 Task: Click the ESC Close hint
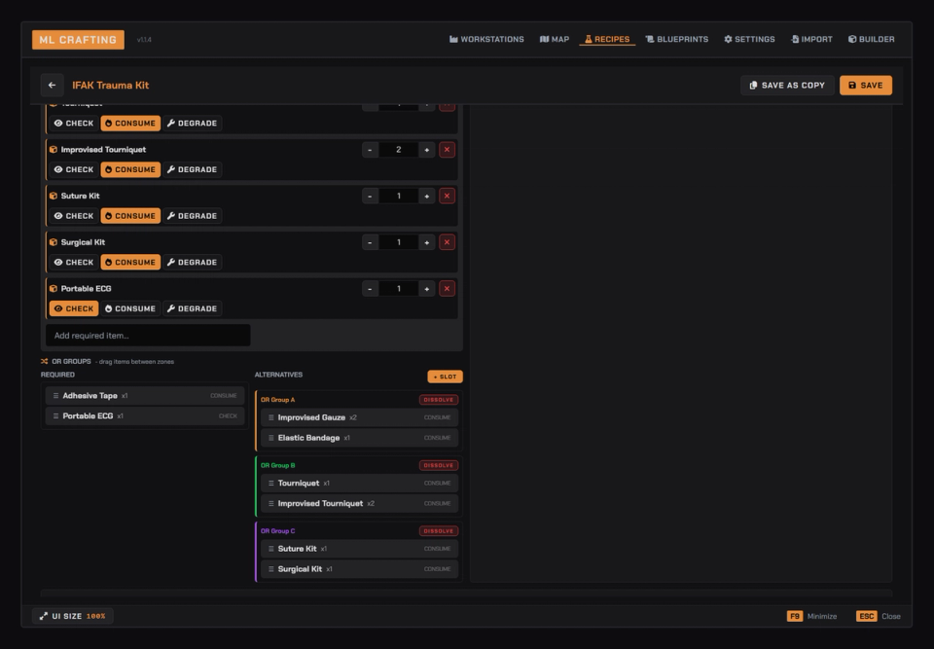tap(879, 616)
